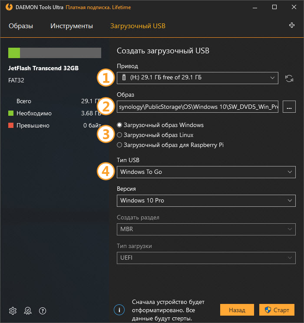Click the Образ image path field
304x323 pixels.
click(x=198, y=107)
